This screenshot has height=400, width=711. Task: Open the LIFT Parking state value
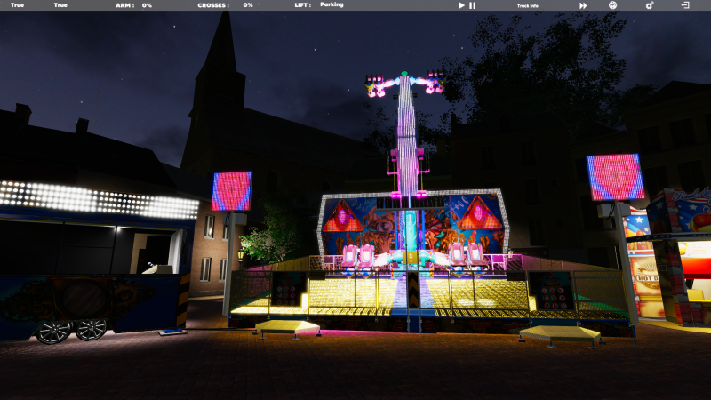332,5
